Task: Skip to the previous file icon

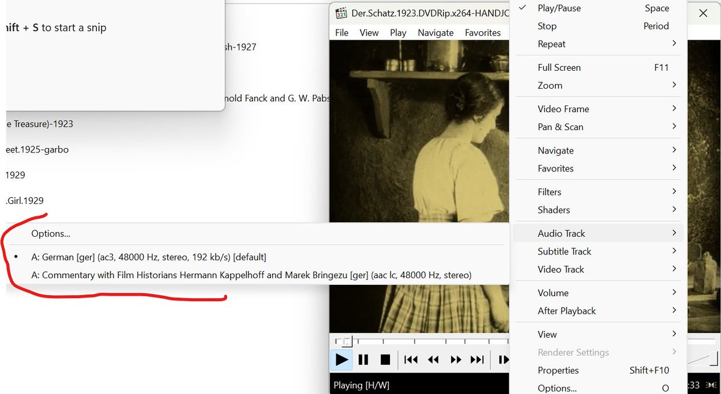Action: pos(411,360)
